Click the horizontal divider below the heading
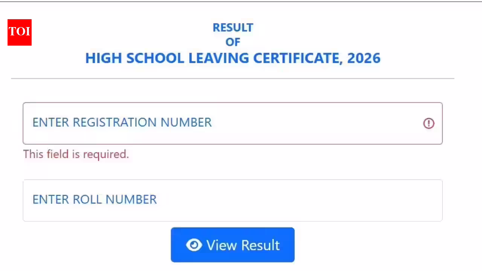The image size is (482, 271). click(x=233, y=79)
